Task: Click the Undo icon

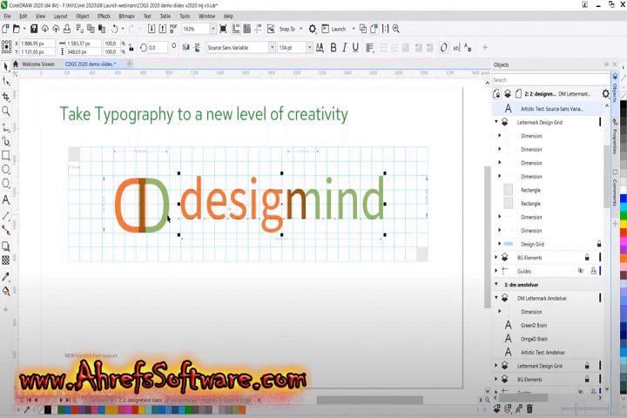Action: pos(114,29)
